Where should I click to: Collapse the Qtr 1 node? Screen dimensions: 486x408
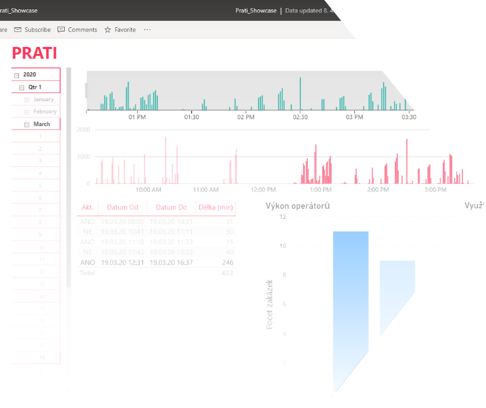[x=22, y=88]
